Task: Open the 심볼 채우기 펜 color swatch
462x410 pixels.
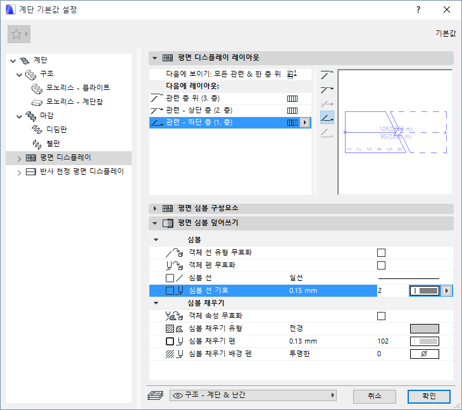Action: [x=425, y=342]
